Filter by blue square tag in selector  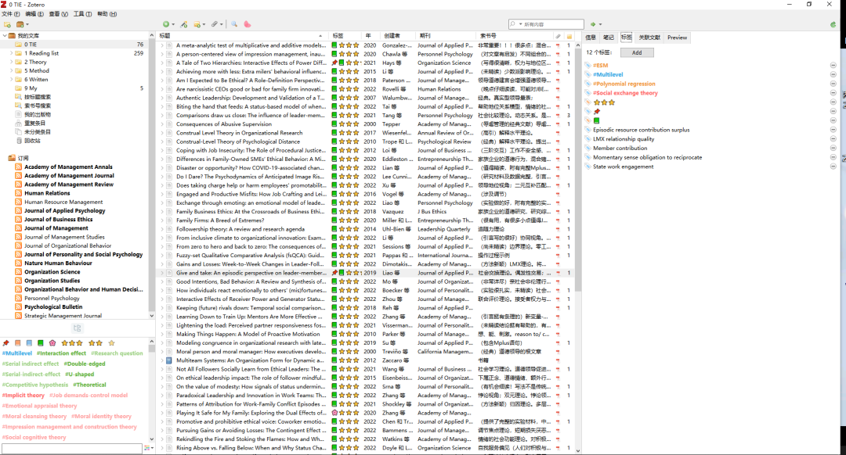point(29,343)
